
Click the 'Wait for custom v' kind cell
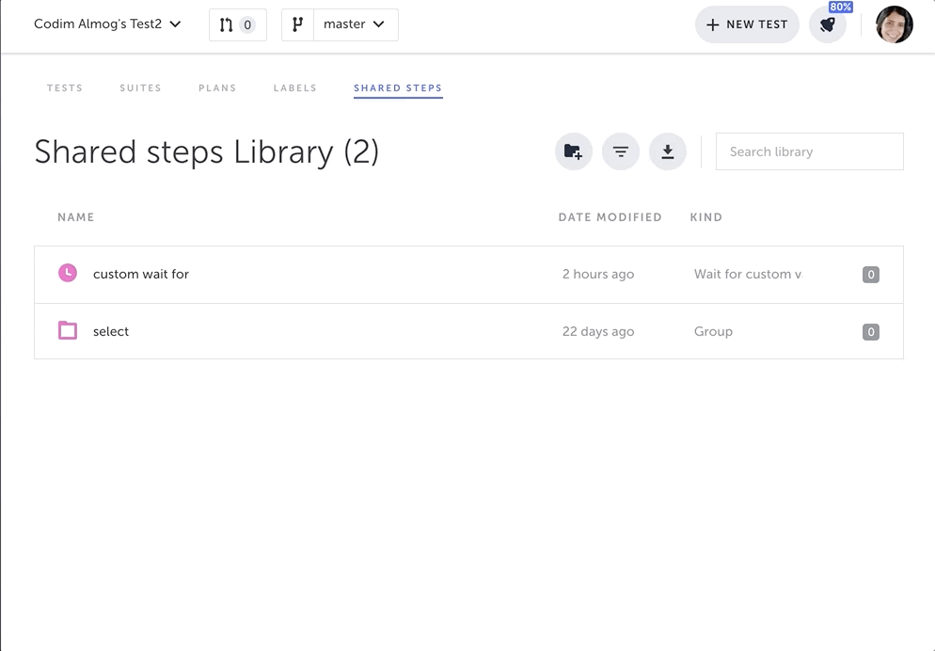point(748,275)
